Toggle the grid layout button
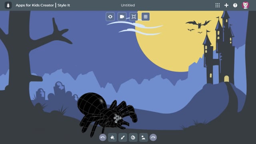Viewport: 256px width, 144px height. (x=146, y=17)
